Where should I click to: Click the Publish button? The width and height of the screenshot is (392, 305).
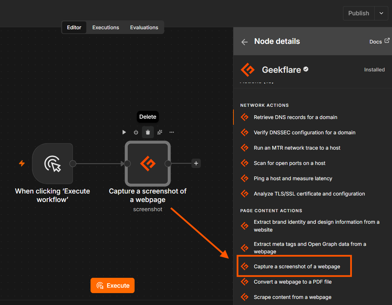[359, 13]
